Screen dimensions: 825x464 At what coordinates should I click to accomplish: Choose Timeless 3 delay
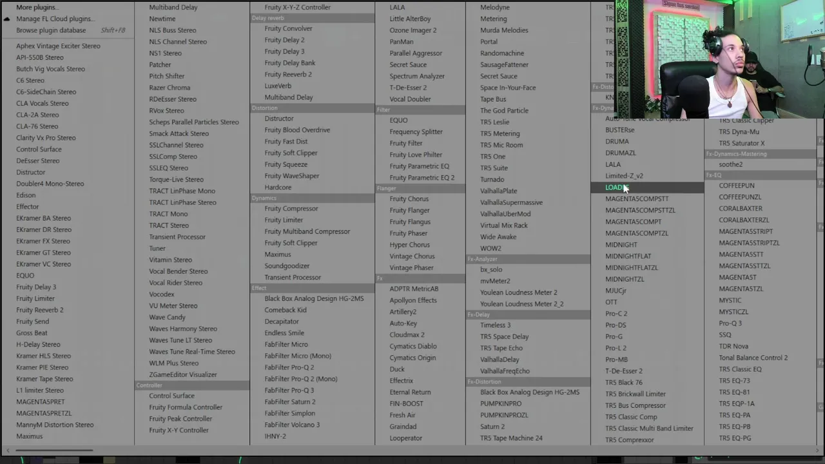496,325
